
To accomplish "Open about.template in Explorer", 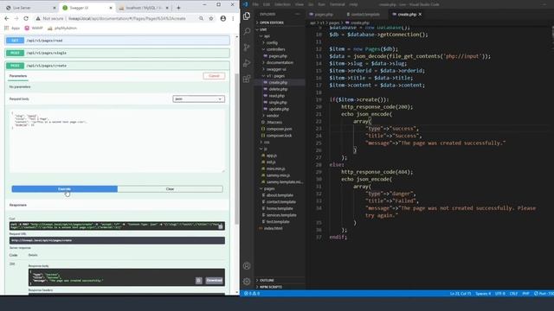I will coord(280,195).
